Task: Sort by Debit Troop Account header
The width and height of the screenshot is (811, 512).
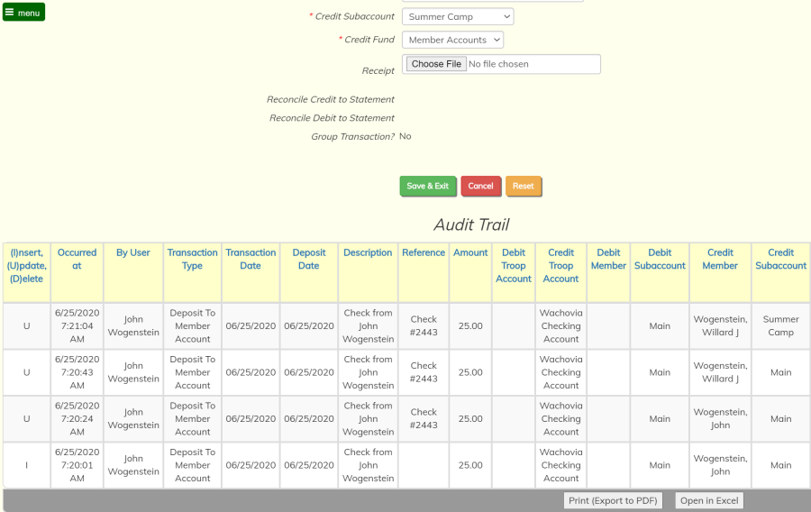Action: (x=514, y=265)
